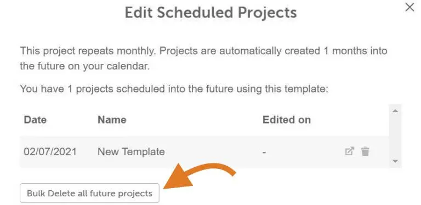The height and width of the screenshot is (205, 421).
Task: Click the scroll up arrow in project list
Action: (395, 111)
